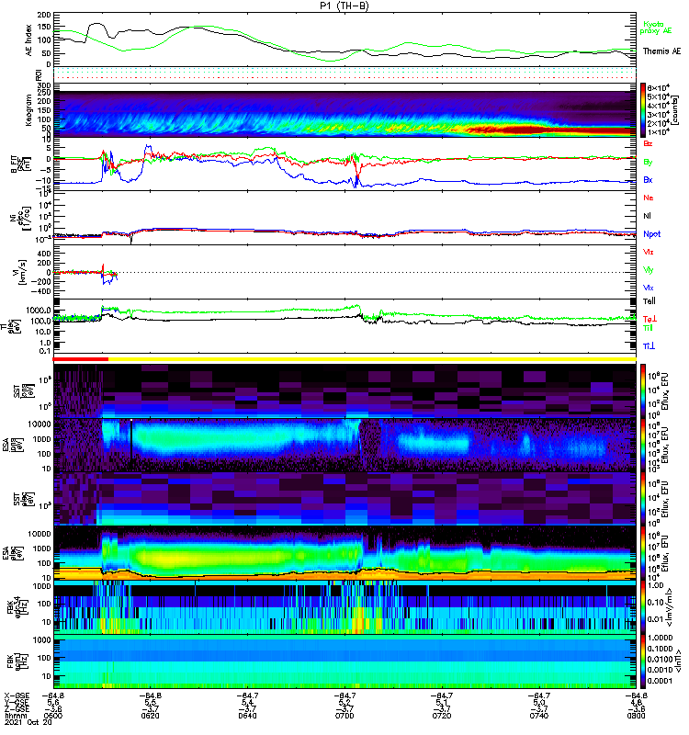
Task: Click the yellow segment of the status bar
Action: pos(372,359)
